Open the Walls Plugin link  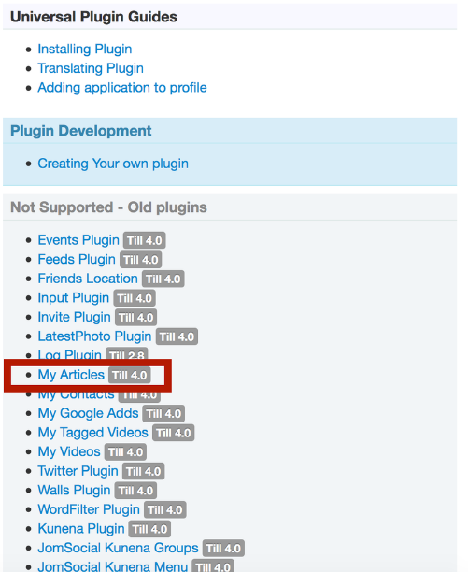click(74, 491)
